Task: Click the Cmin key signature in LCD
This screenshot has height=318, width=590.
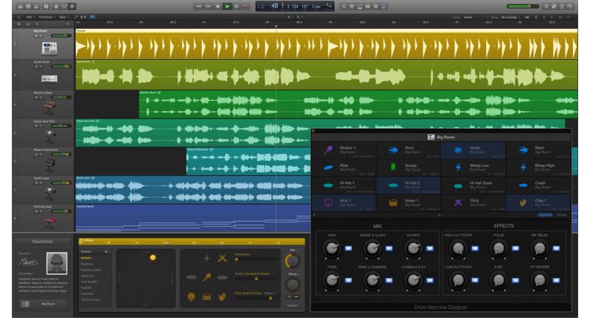Action: pyautogui.click(x=316, y=7)
